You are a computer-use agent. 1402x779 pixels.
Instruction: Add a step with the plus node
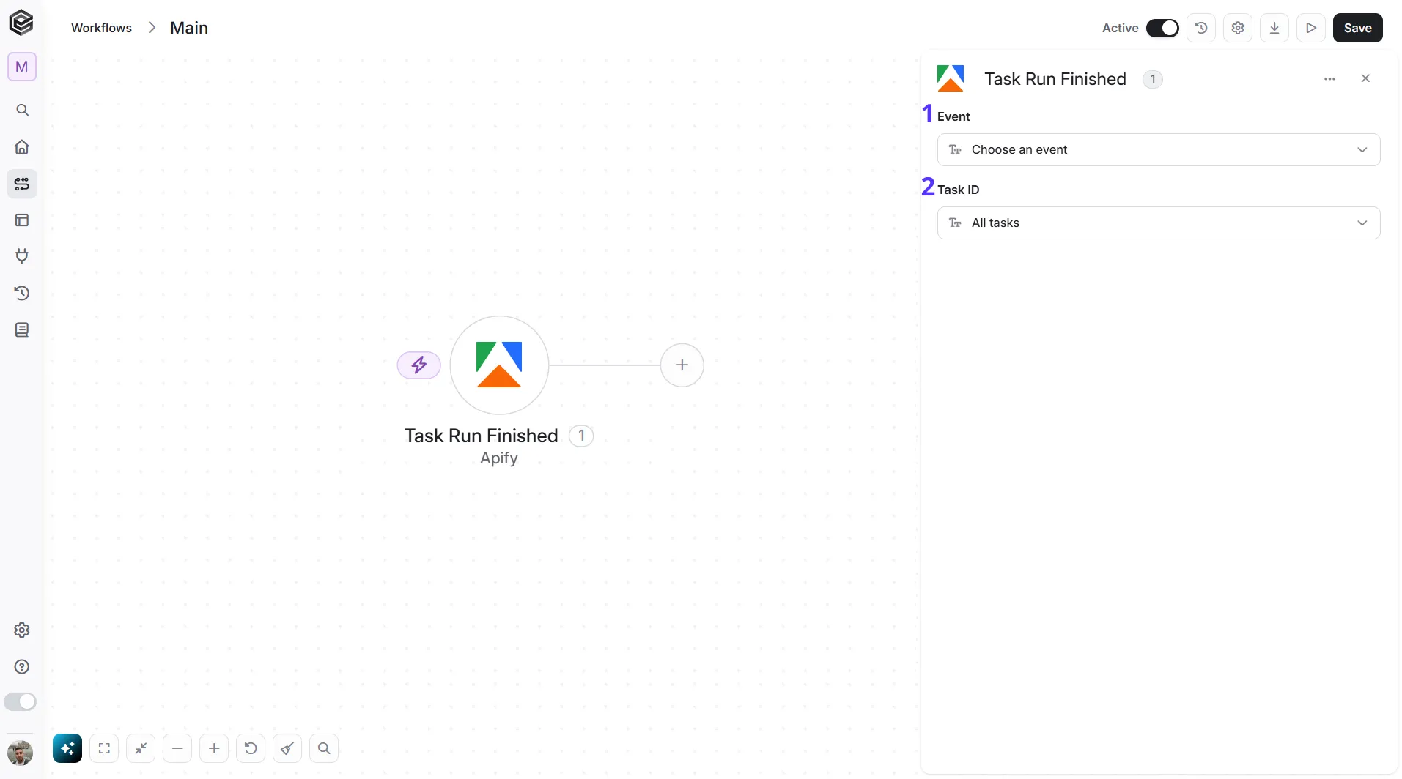pos(682,365)
